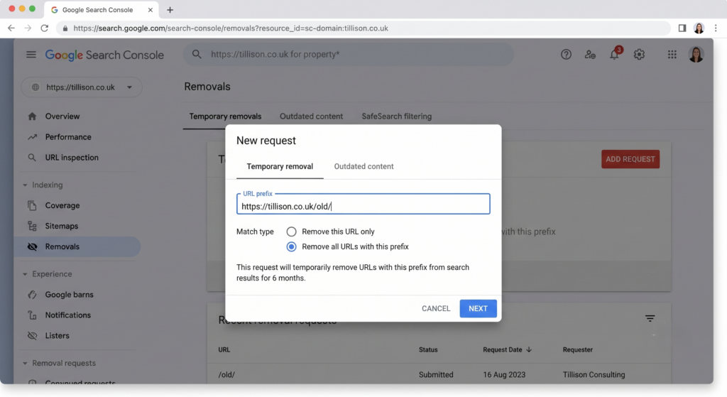Image resolution: width=727 pixels, height=397 pixels.
Task: Click the 16 Aug 2023 date cell
Action: click(504, 375)
